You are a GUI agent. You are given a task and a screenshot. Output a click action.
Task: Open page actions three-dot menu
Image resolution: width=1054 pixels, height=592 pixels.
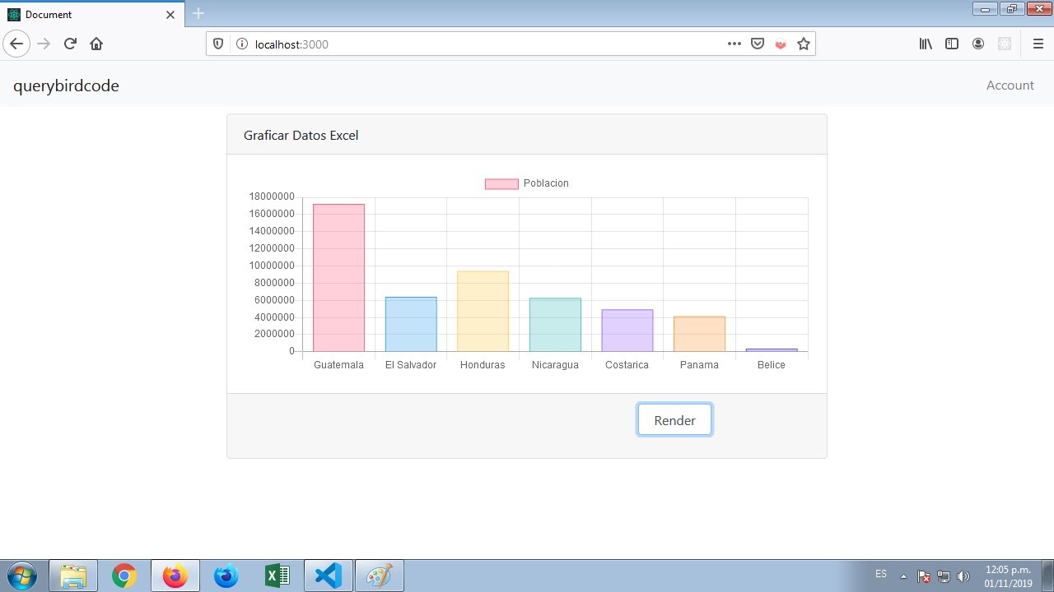click(735, 44)
